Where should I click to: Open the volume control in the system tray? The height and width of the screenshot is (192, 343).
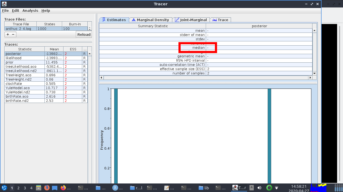pos(259,188)
